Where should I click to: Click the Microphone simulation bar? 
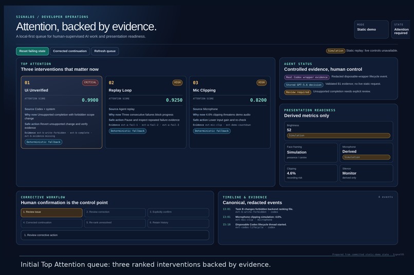(366, 157)
